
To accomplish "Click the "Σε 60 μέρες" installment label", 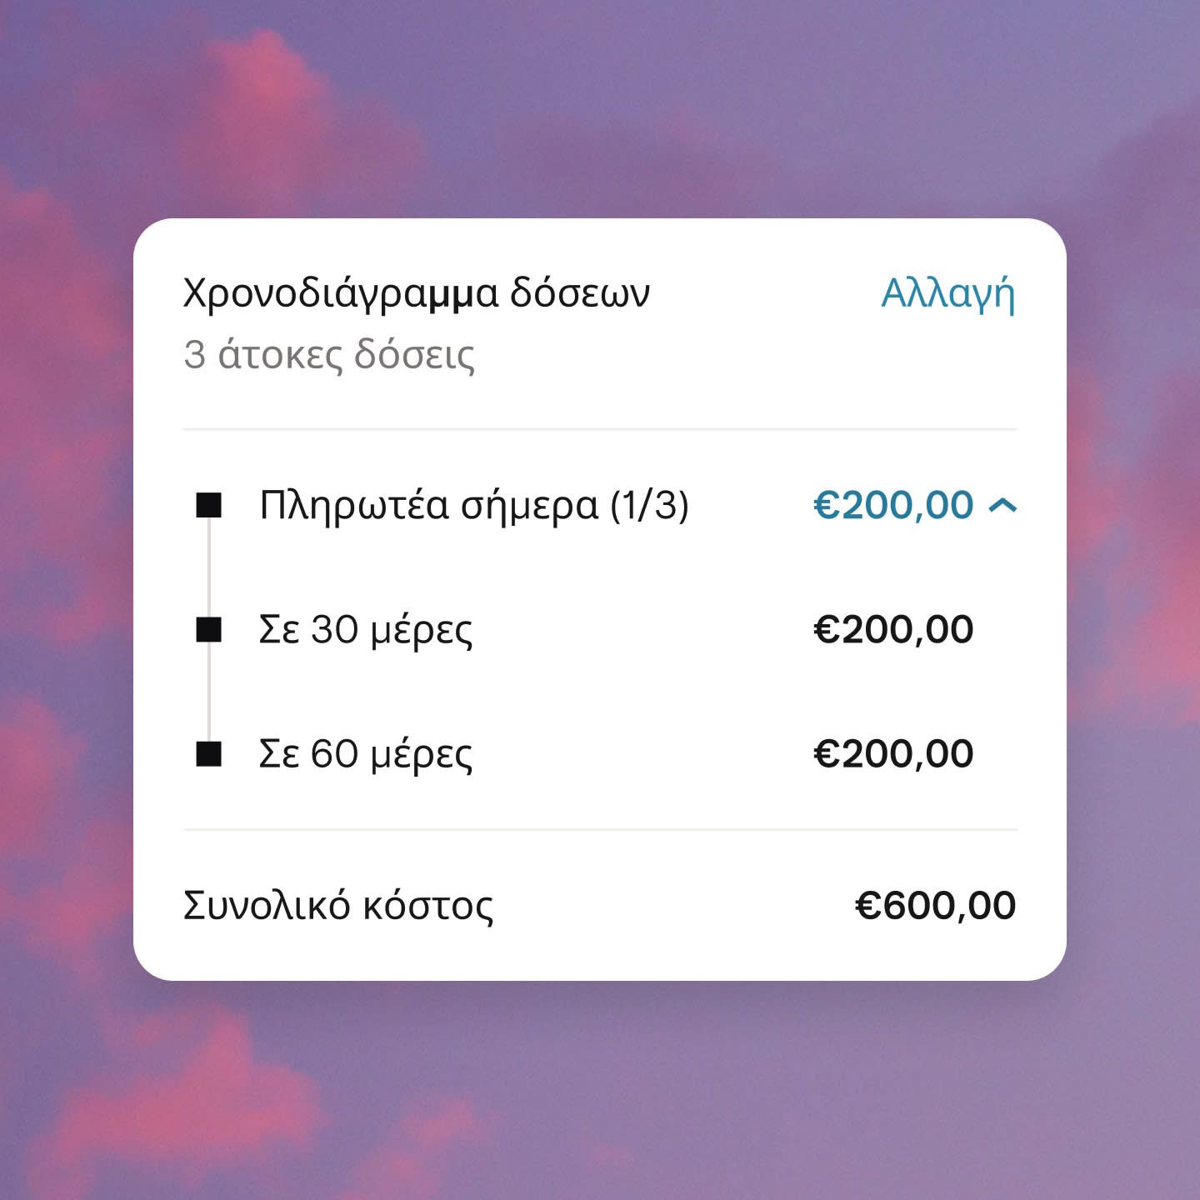I will (365, 754).
